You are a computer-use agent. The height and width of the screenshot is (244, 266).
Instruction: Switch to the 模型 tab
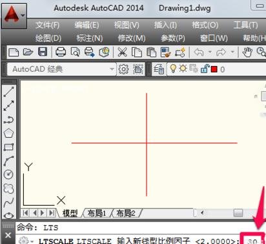click(70, 213)
